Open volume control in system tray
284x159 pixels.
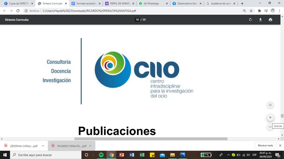pos(248,155)
